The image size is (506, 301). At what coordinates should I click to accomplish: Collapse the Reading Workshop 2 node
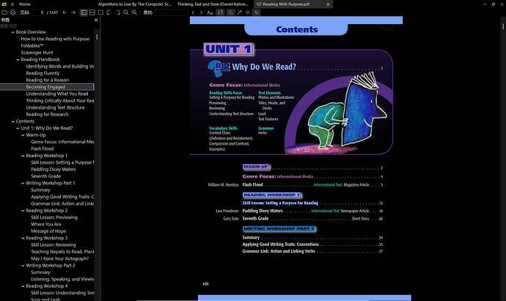tap(23, 211)
